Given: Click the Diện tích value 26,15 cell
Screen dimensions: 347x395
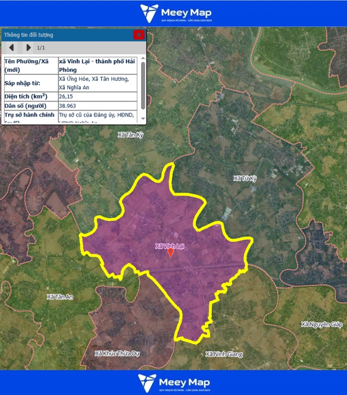Looking at the screenshot, I should coord(97,96).
